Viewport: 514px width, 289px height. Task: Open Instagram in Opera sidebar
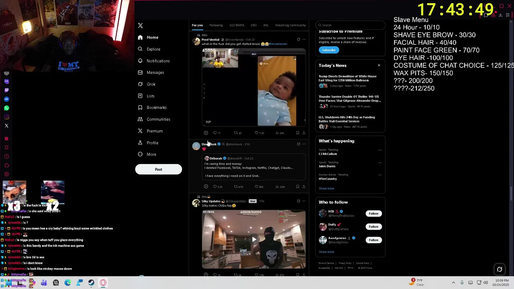coord(6,117)
